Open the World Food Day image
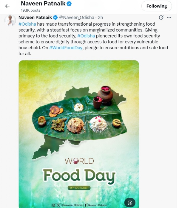This screenshot has height=208, width=179. coord(79,134)
